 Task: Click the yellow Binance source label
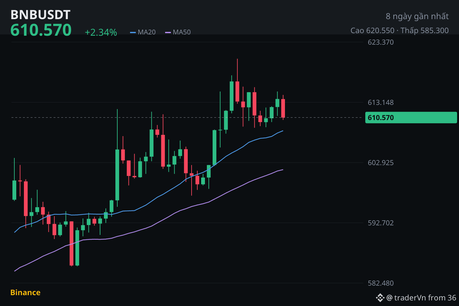click(x=25, y=293)
